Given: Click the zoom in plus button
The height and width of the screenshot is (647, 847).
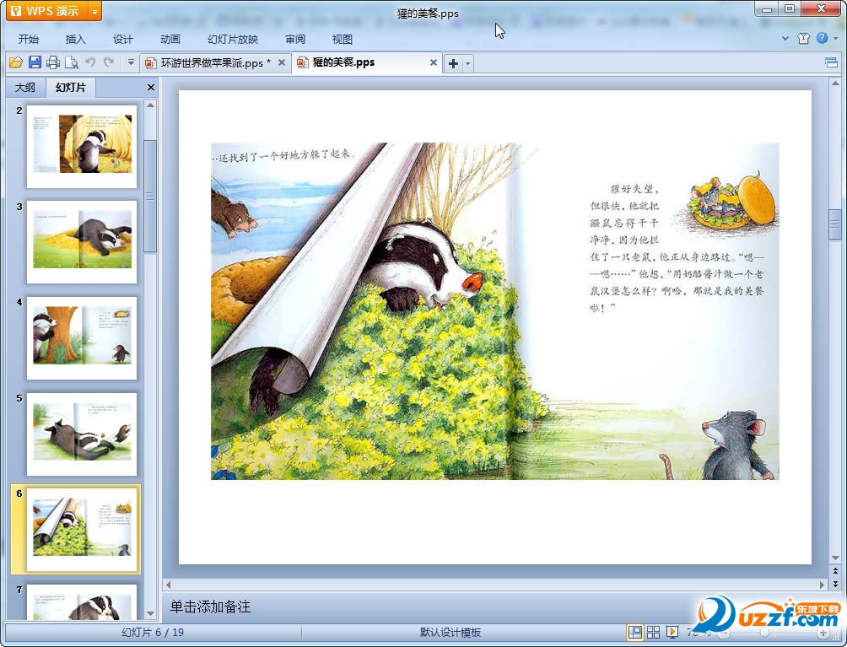Looking at the screenshot, I should [x=823, y=633].
